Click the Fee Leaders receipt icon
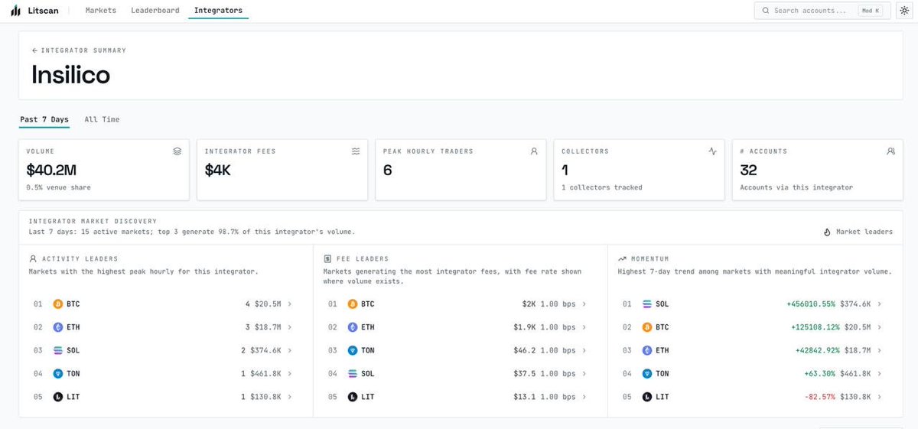 coord(327,258)
